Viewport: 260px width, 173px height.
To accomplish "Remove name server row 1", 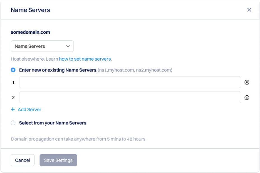I will (247, 82).
